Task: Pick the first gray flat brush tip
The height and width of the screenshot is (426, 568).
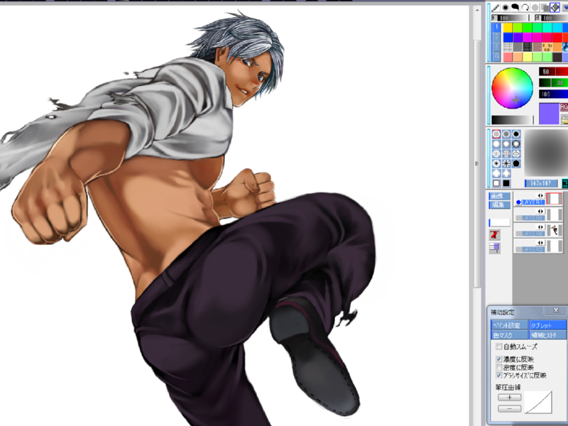Action: click(x=496, y=134)
